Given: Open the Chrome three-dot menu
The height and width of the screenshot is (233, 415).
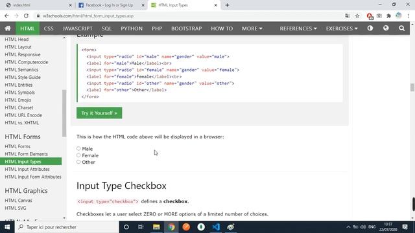Looking at the screenshot, I should [x=409, y=16].
